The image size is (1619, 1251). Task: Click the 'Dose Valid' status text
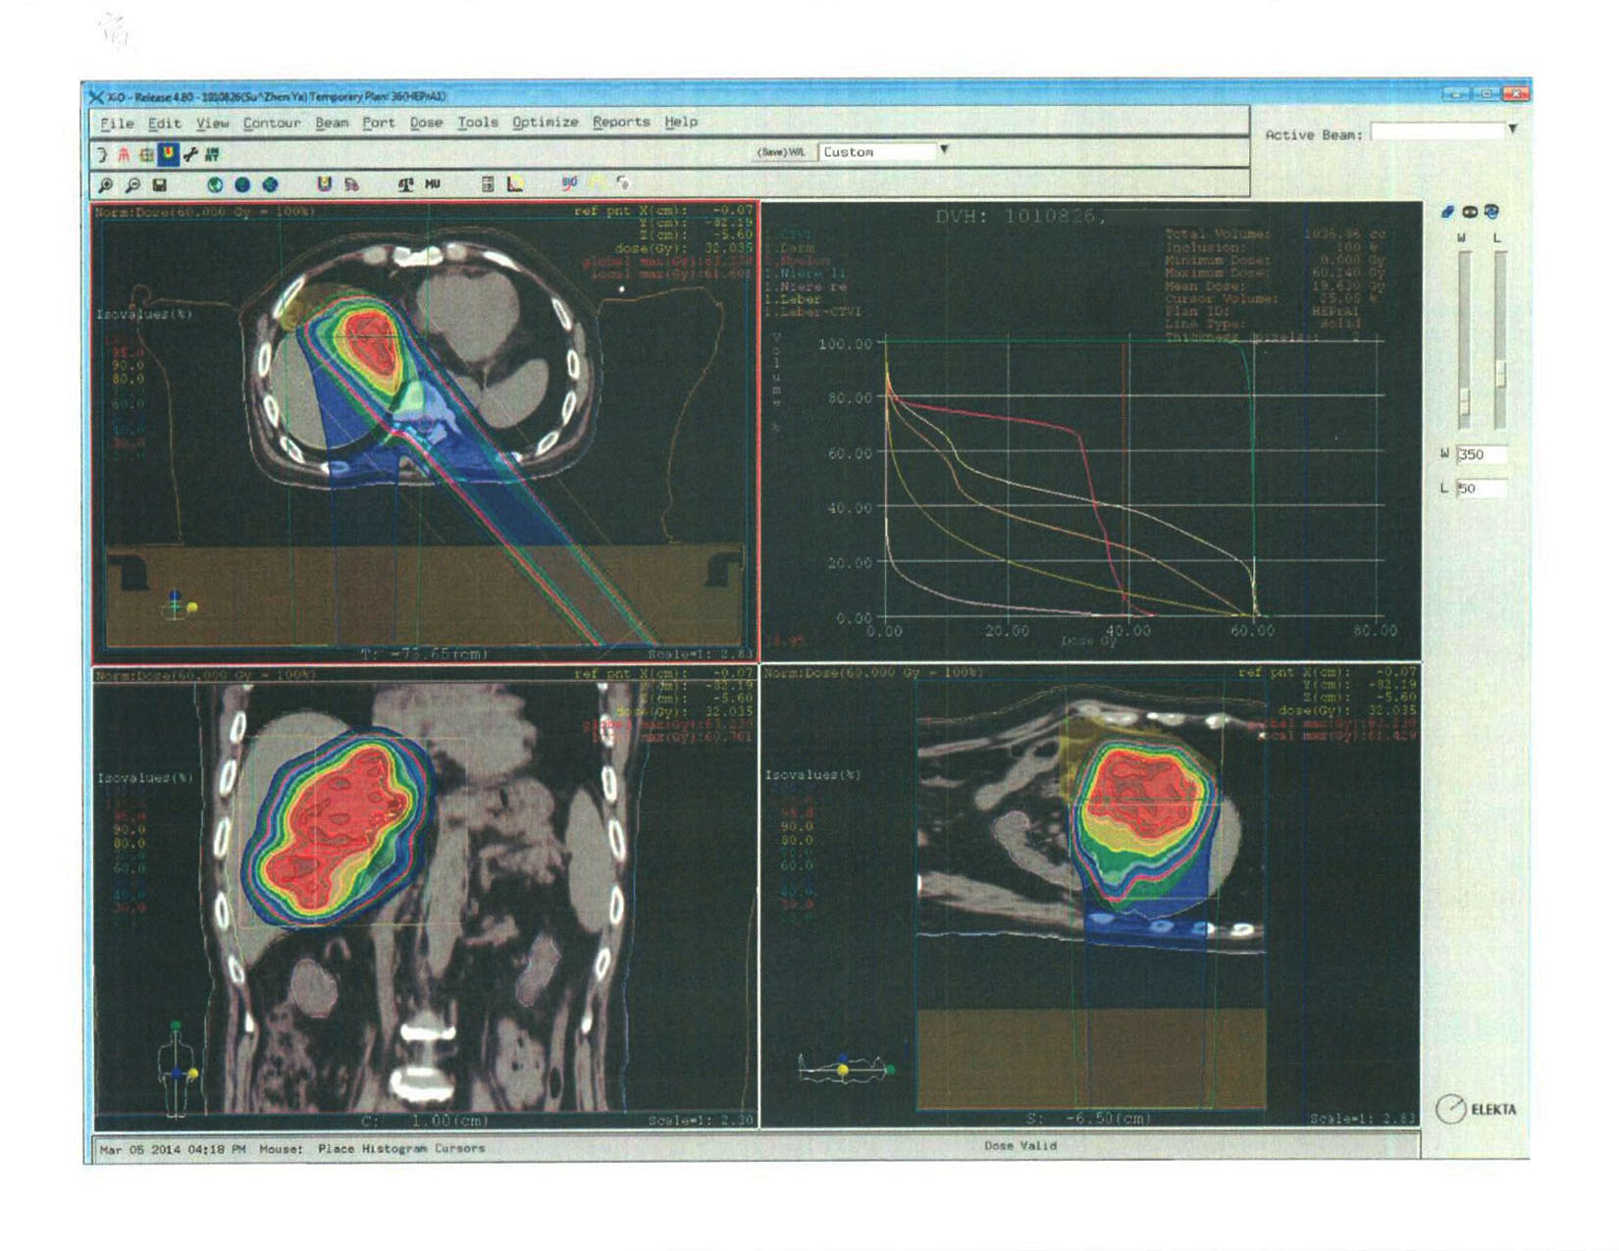pos(1020,1145)
